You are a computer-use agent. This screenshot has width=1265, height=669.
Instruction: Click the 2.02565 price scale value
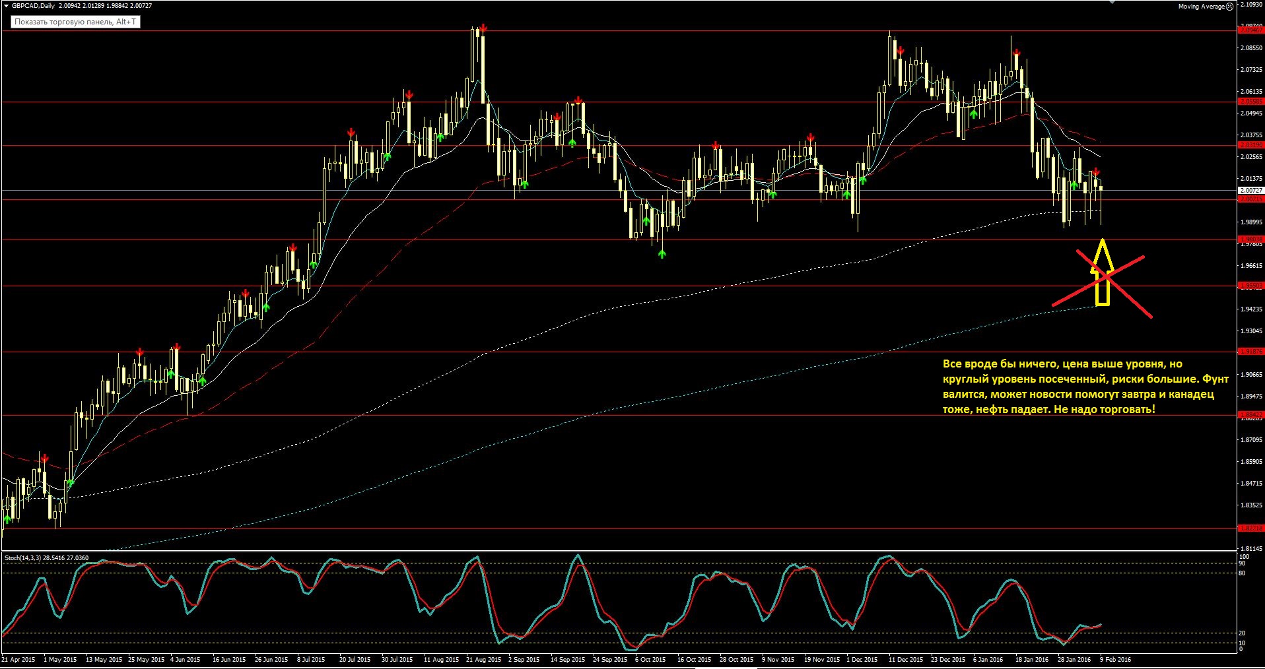click(x=1252, y=157)
